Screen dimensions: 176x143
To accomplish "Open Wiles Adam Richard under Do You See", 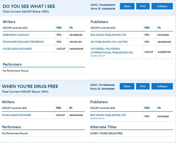I will pos(17,49).
